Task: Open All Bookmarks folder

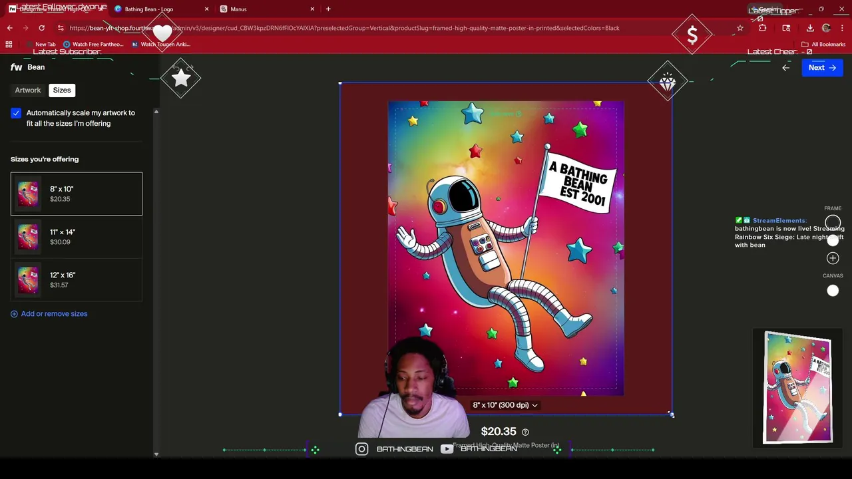Action: pyautogui.click(x=823, y=44)
